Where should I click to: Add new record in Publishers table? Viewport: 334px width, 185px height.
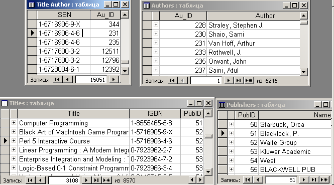pyautogui.click(x=324, y=180)
